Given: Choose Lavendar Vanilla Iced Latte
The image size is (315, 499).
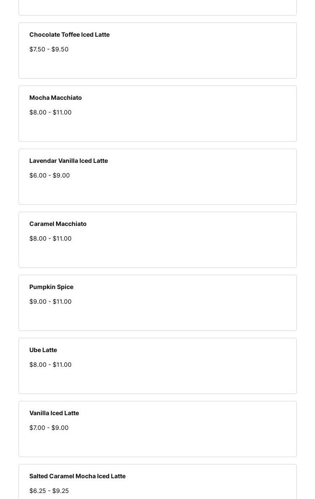Looking at the screenshot, I should (x=69, y=161).
